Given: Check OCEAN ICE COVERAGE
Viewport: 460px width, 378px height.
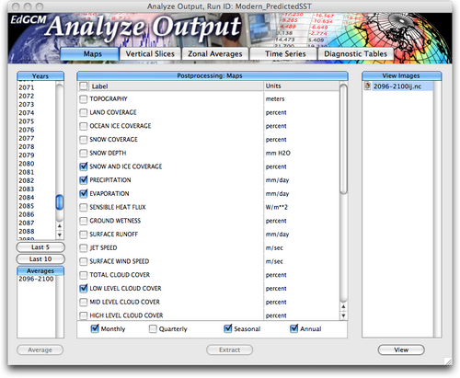Looking at the screenshot, I should (83, 126).
